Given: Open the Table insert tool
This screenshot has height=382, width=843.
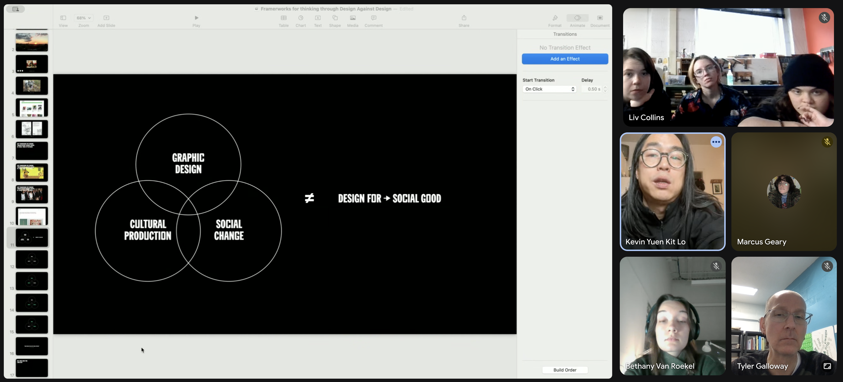Looking at the screenshot, I should (x=284, y=18).
